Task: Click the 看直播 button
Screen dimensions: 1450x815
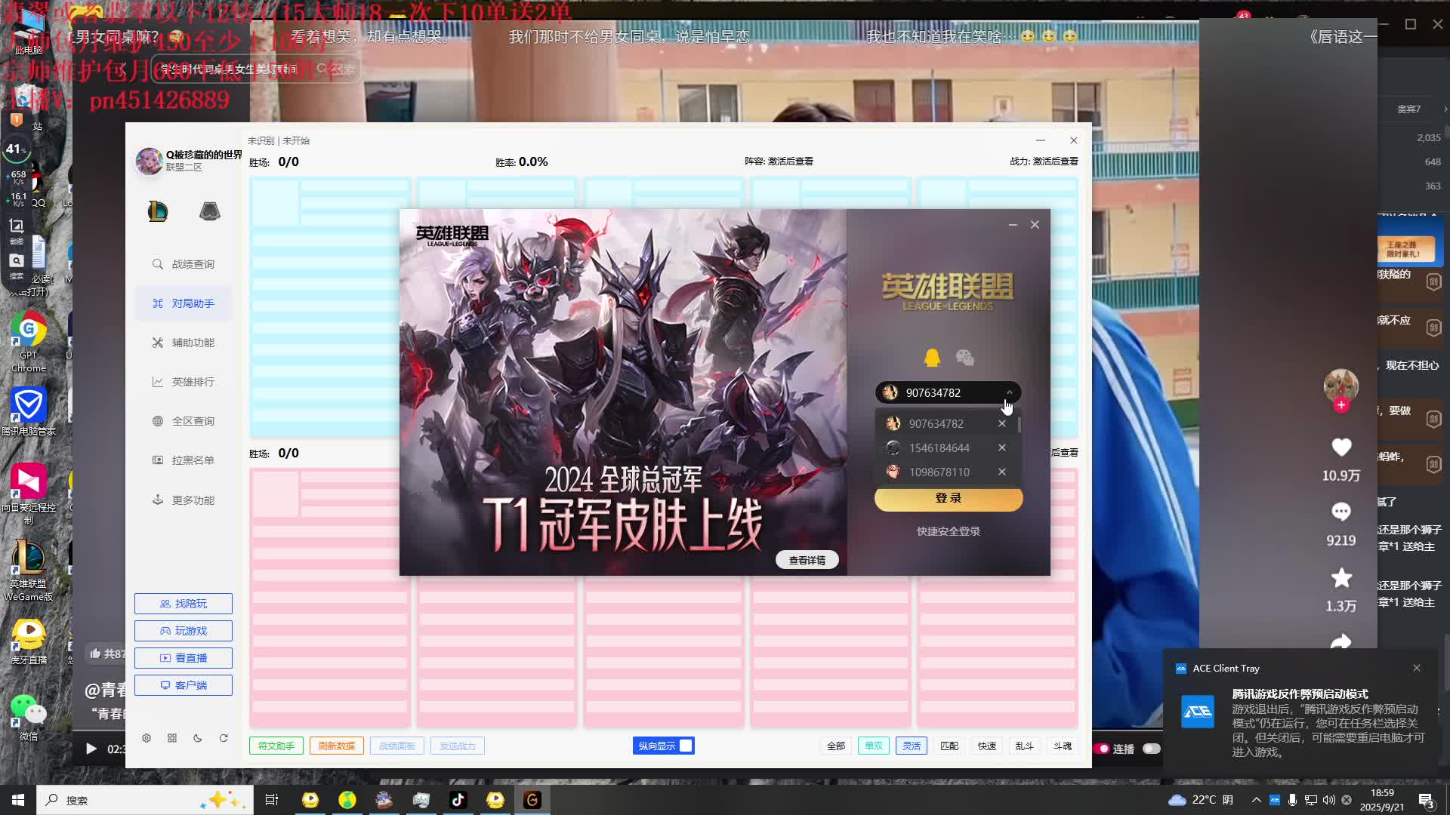Action: (184, 658)
